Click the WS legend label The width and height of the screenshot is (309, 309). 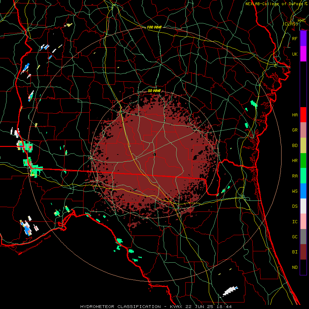coord(295,191)
